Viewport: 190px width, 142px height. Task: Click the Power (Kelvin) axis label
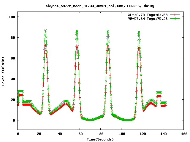(3, 71)
